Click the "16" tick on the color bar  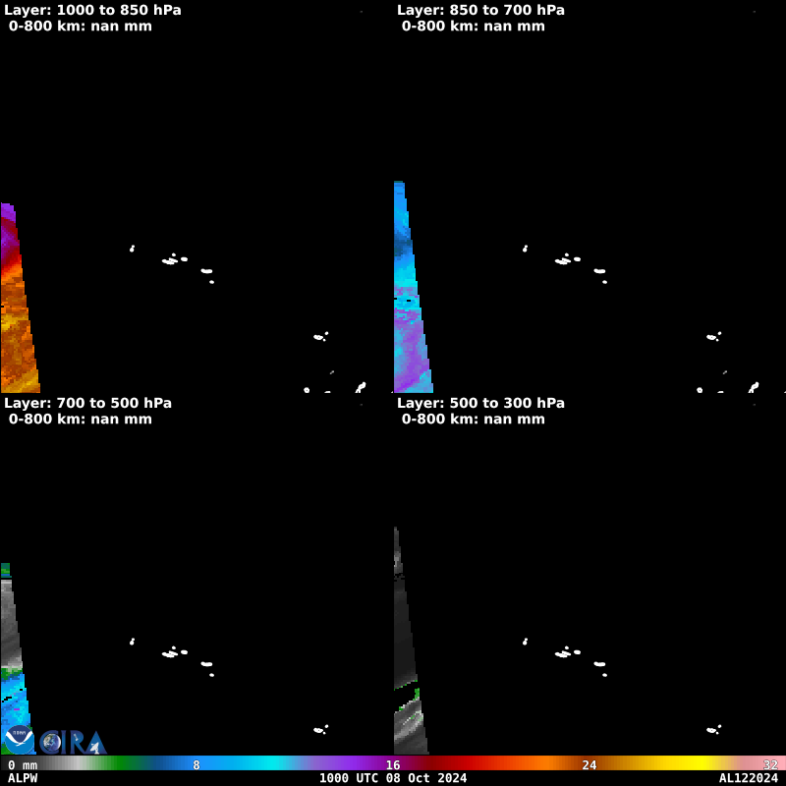[x=393, y=765]
